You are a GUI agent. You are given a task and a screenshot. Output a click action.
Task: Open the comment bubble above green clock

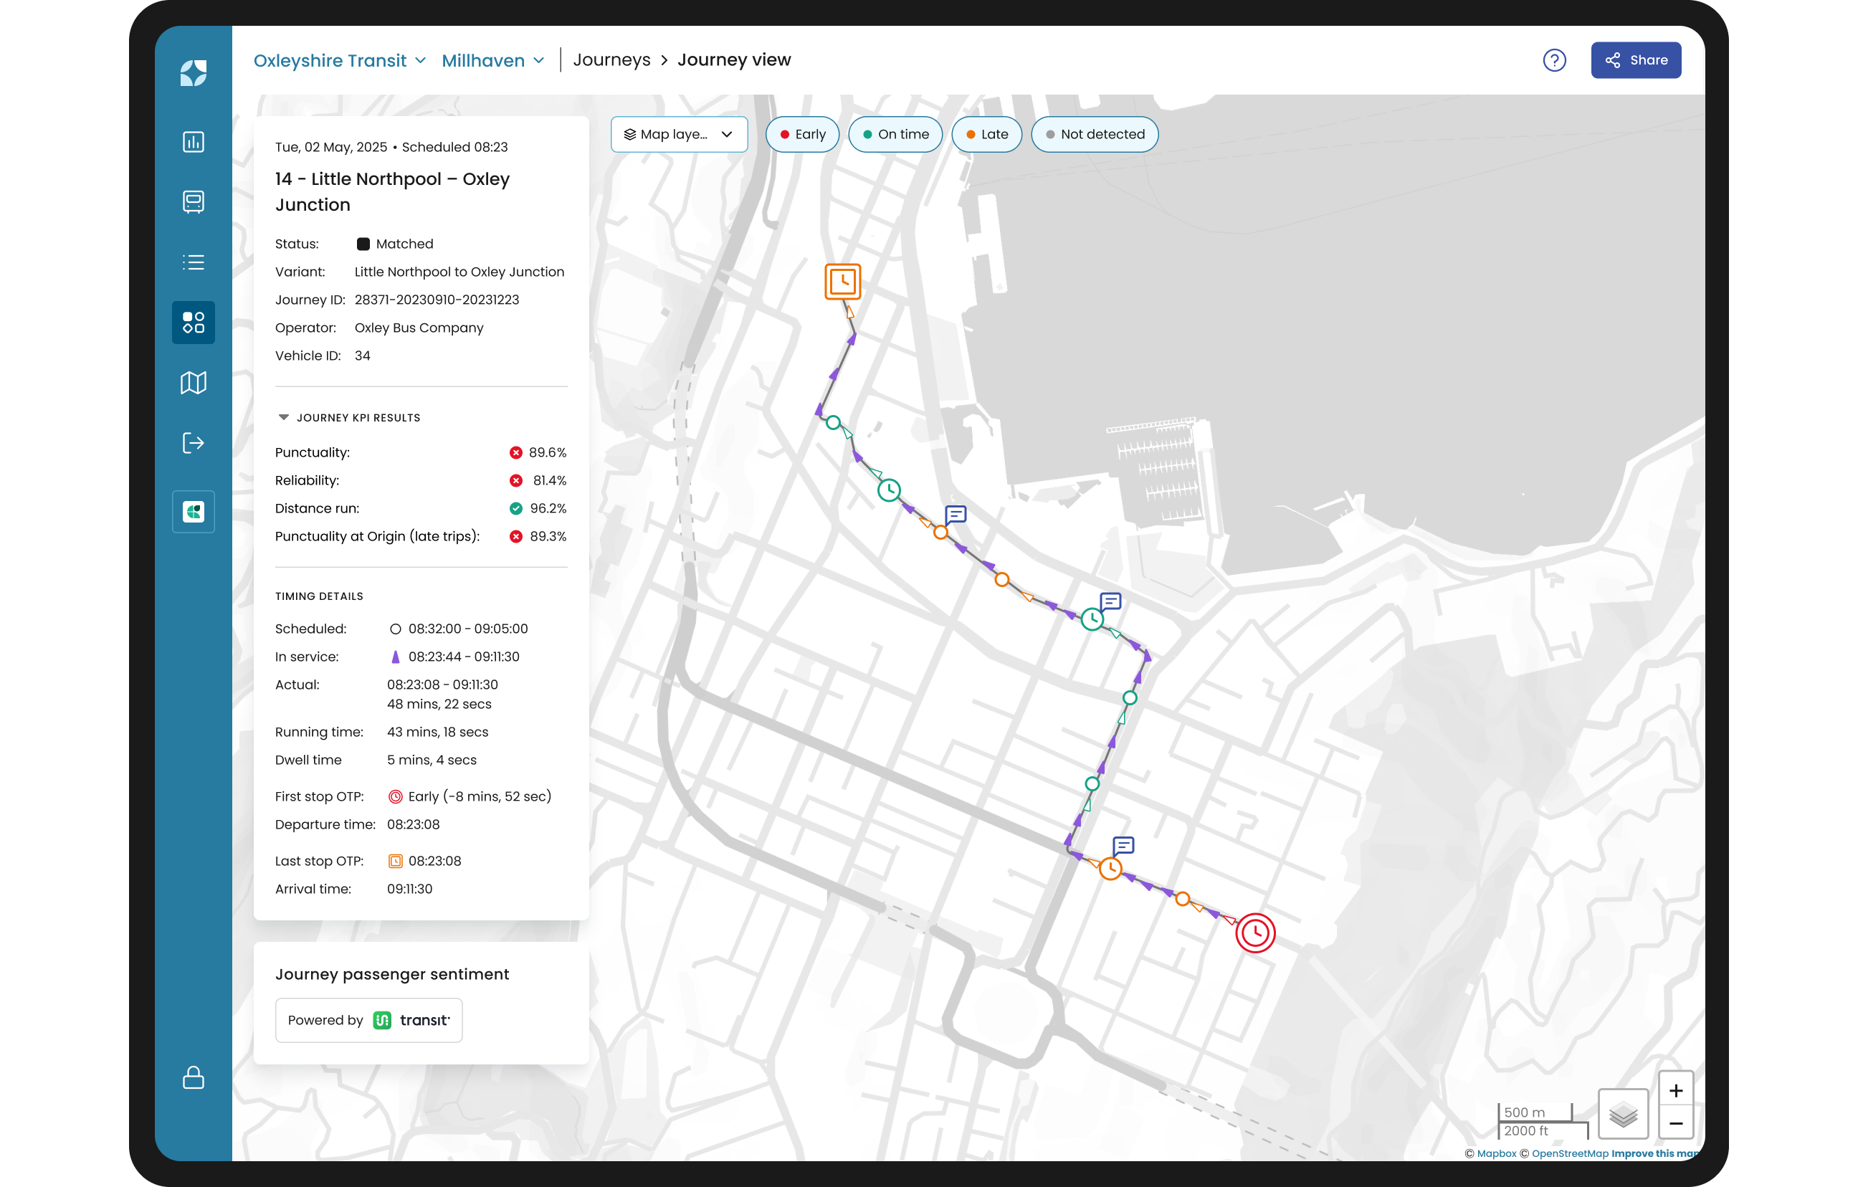point(1110,601)
